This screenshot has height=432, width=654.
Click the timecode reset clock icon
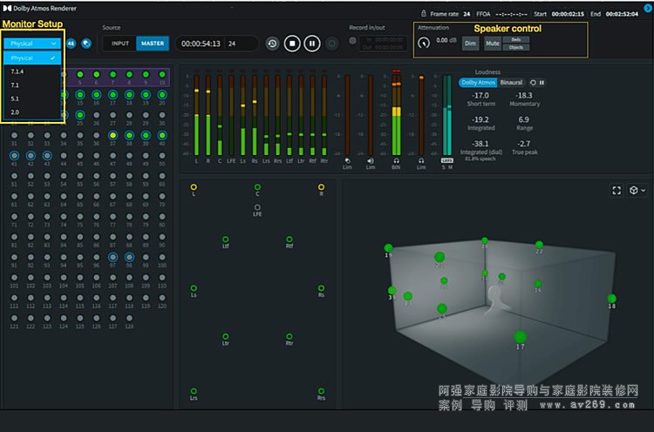(x=273, y=44)
